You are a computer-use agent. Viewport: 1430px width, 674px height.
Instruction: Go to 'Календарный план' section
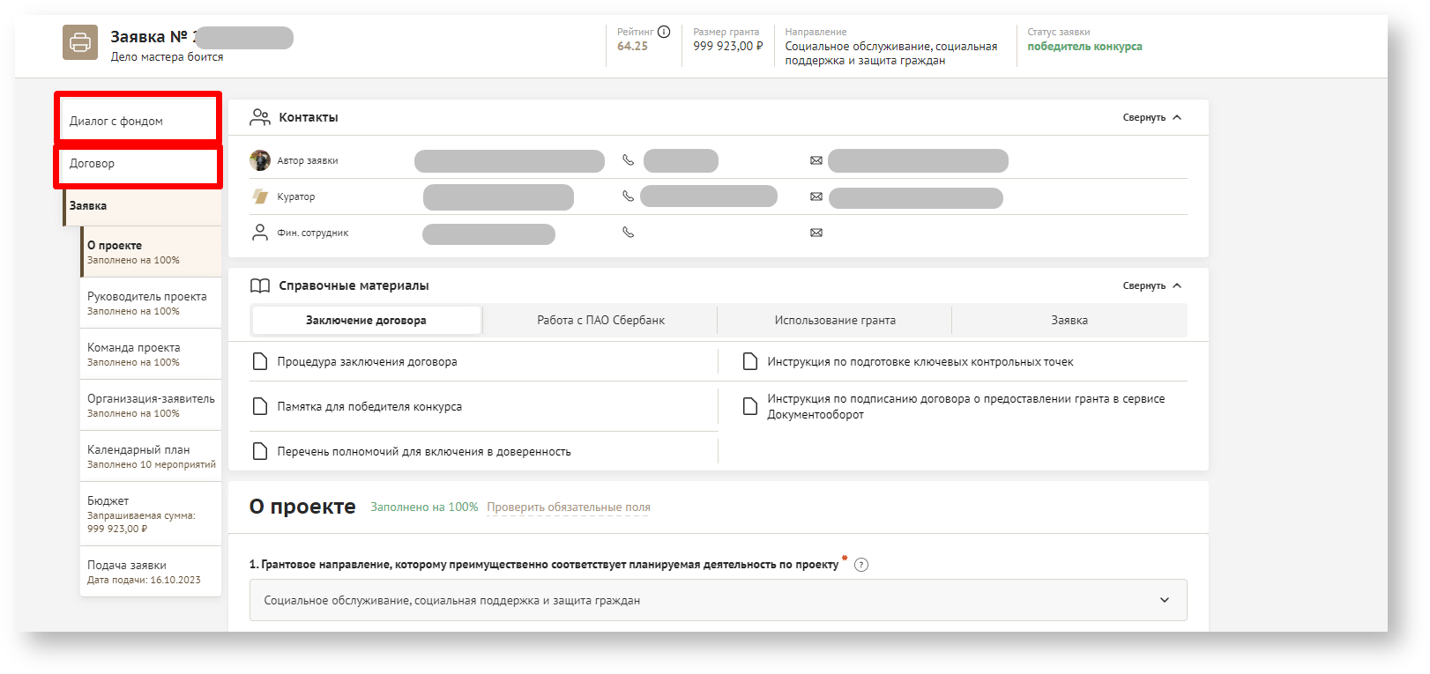point(138,450)
